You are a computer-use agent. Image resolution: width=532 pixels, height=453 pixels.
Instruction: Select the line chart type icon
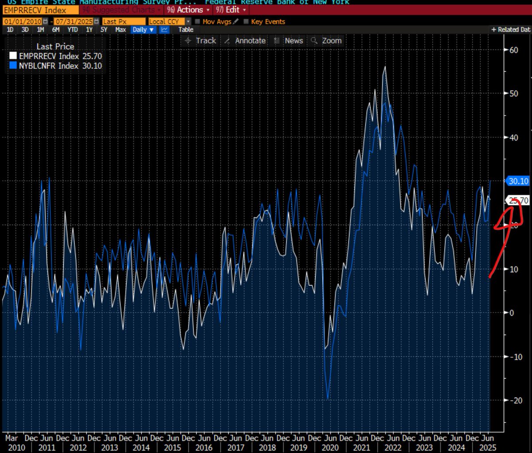pyautogui.click(x=164, y=30)
